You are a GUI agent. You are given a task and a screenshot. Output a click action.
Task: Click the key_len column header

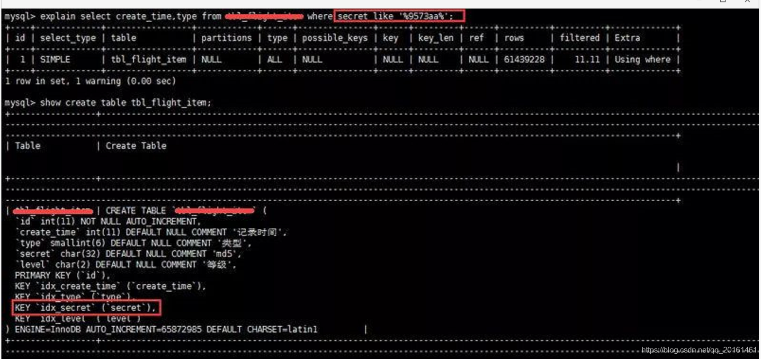click(436, 38)
